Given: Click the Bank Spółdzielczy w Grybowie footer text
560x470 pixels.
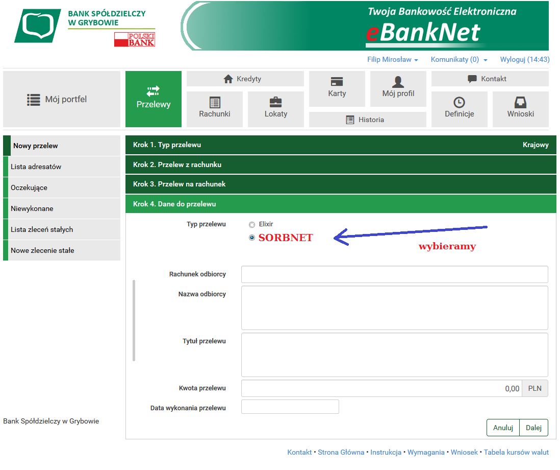Looking at the screenshot, I should click(x=51, y=421).
